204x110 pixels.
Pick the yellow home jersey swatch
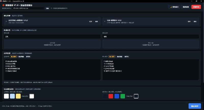coord(18,96)
